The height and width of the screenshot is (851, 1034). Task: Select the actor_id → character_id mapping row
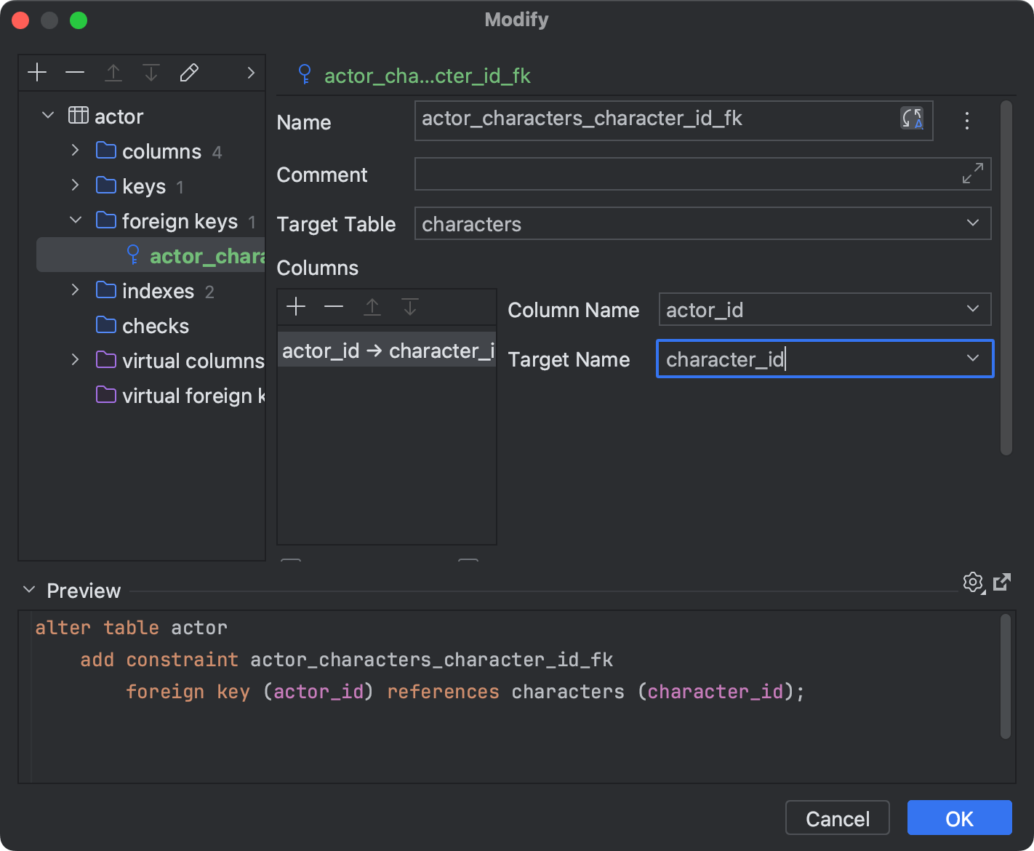(386, 350)
